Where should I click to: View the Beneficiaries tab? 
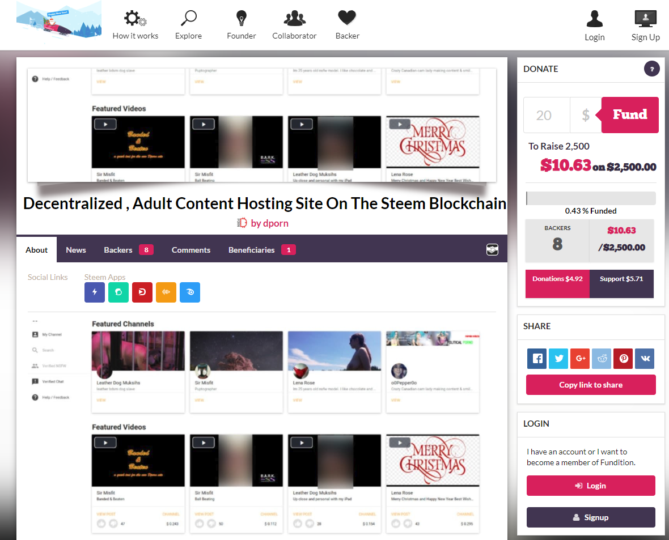(261, 249)
